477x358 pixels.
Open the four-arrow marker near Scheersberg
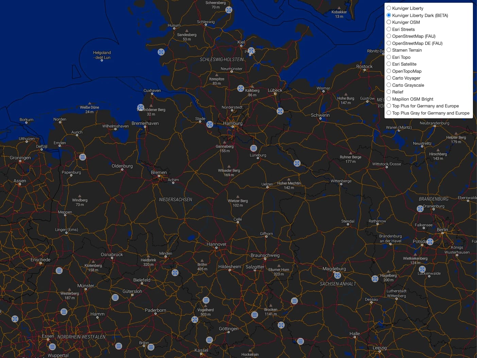229,10
